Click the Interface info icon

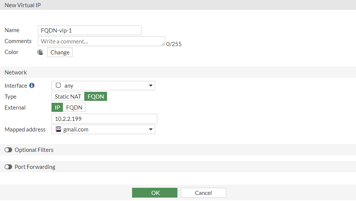tap(32, 86)
